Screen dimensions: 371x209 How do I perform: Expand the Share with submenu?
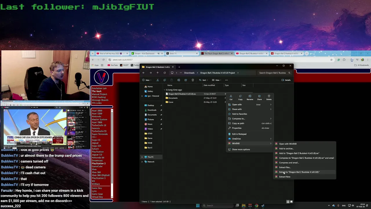(x=250, y=109)
